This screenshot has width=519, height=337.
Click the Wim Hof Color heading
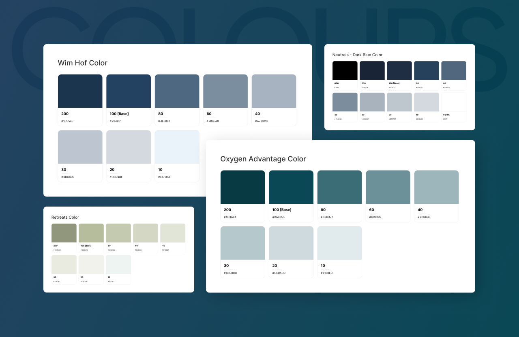[82, 63]
